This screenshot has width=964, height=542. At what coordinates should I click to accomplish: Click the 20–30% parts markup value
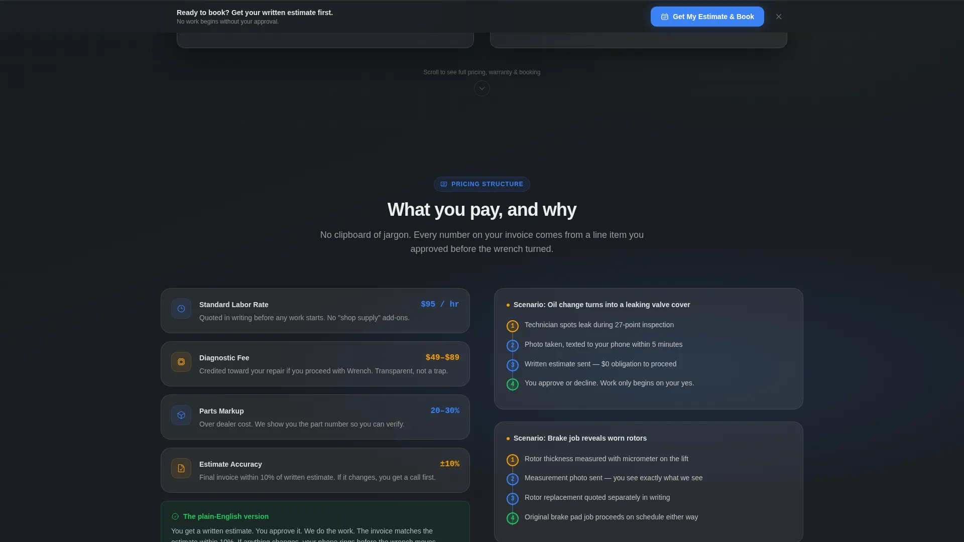(445, 411)
